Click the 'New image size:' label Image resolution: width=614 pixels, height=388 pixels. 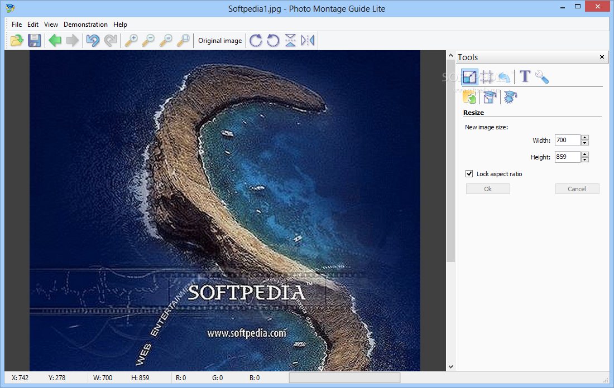coord(486,127)
